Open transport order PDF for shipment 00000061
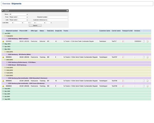 pos(123,41)
